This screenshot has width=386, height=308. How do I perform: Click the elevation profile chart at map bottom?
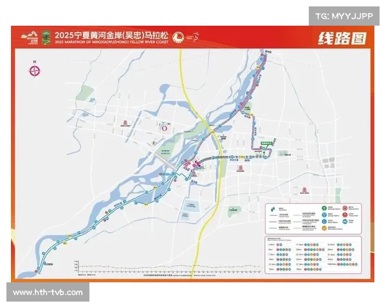[x=167, y=267]
